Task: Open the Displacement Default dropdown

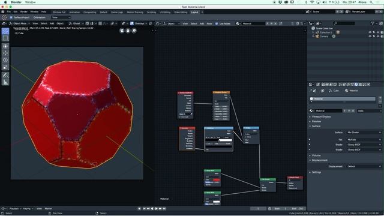Action: coord(364,167)
